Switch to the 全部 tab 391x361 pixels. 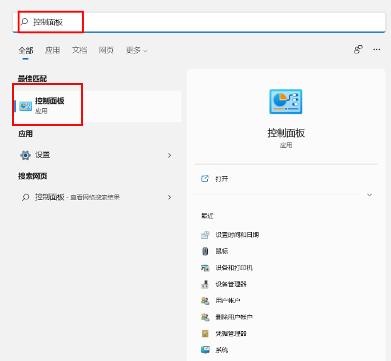(25, 50)
